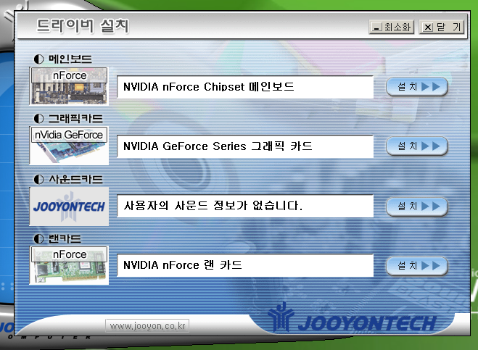Click the half-circle icon beside 메인보드
The image size is (478, 350).
pyautogui.click(x=38, y=59)
